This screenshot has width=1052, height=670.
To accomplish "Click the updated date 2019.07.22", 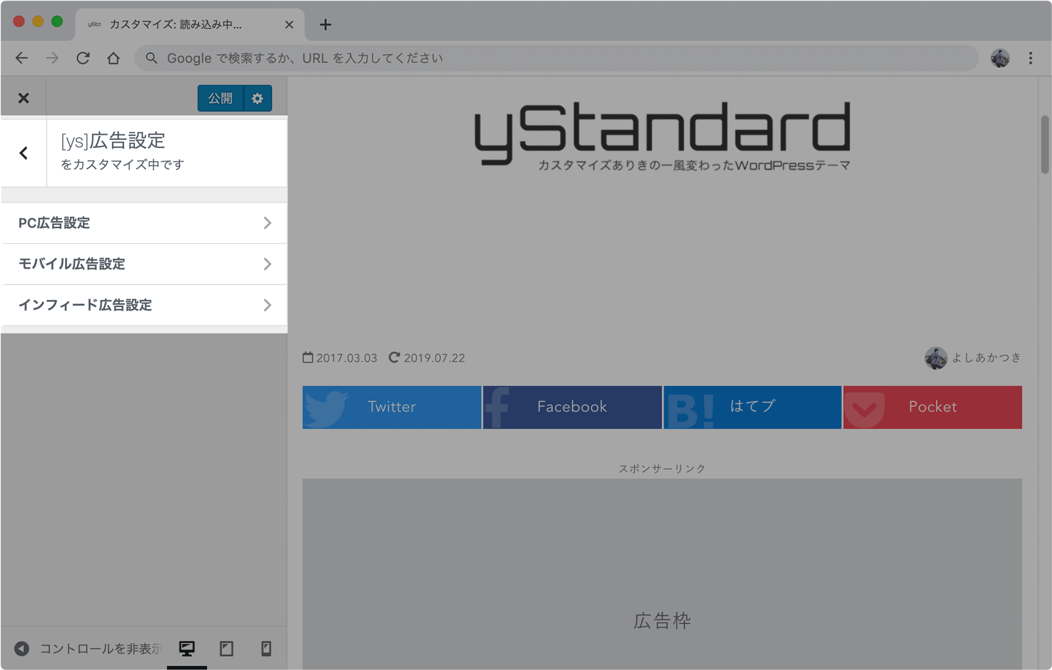I will coord(434,358).
